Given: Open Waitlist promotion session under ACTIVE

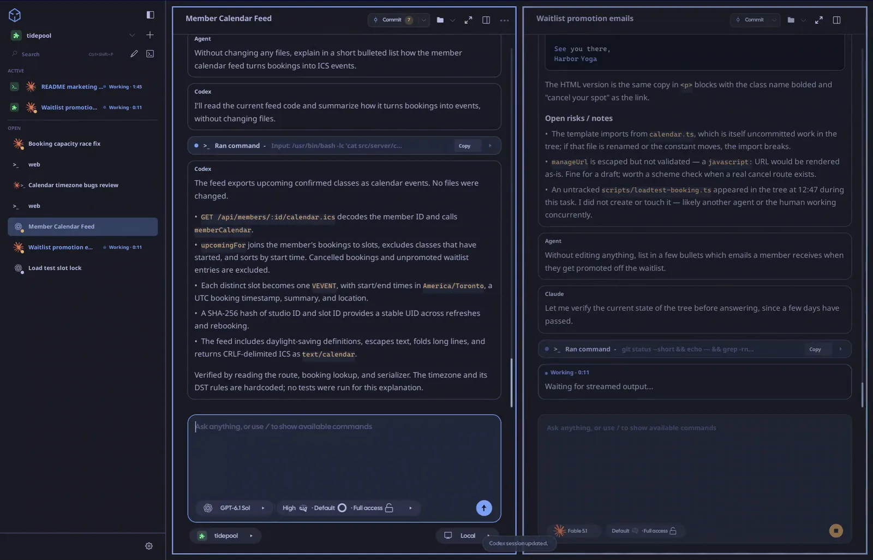Looking at the screenshot, I should [82, 108].
